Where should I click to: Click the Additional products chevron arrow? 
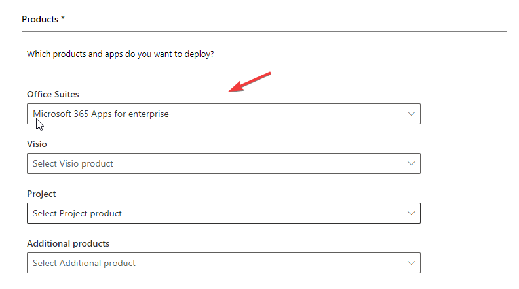(412, 263)
